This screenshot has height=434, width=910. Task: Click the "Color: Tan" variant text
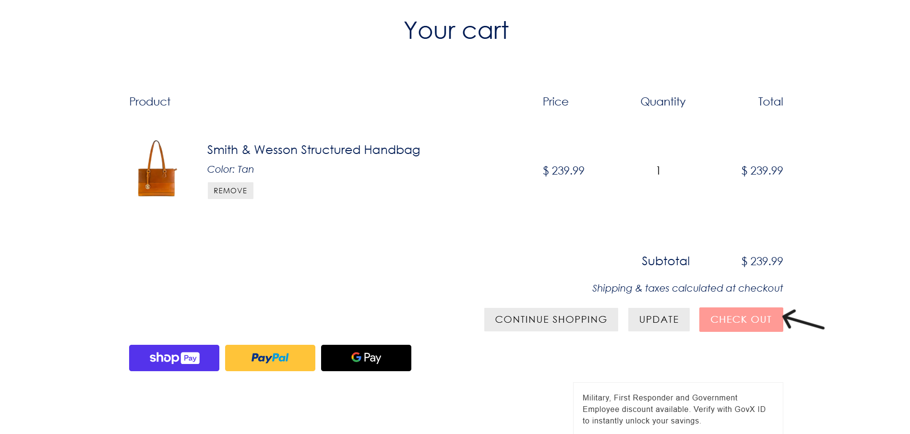click(230, 169)
